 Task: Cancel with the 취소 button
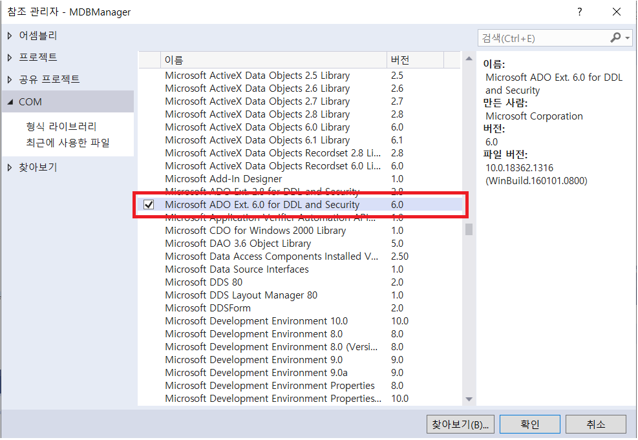(596, 424)
